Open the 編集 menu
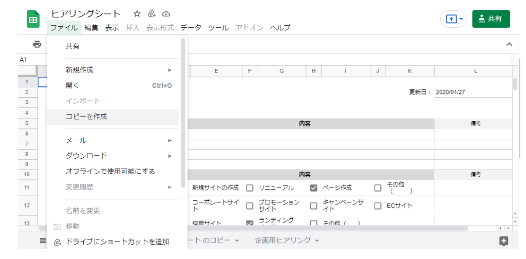This screenshot has width=526, height=259. [x=91, y=28]
